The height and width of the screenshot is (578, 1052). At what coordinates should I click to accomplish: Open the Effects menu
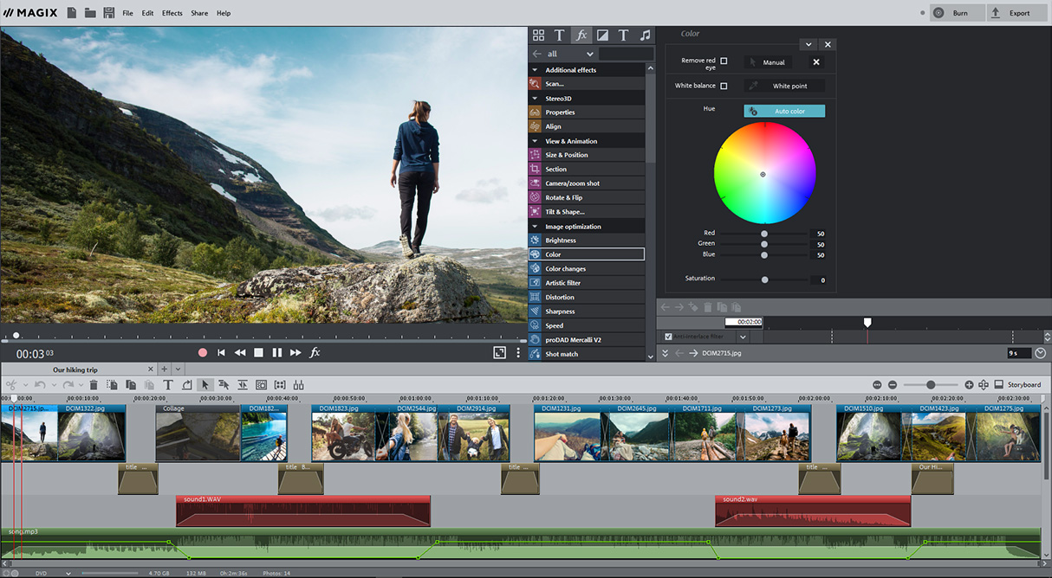(x=172, y=13)
